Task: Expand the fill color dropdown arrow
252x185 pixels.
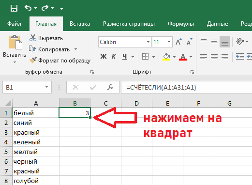Action: tap(174, 57)
